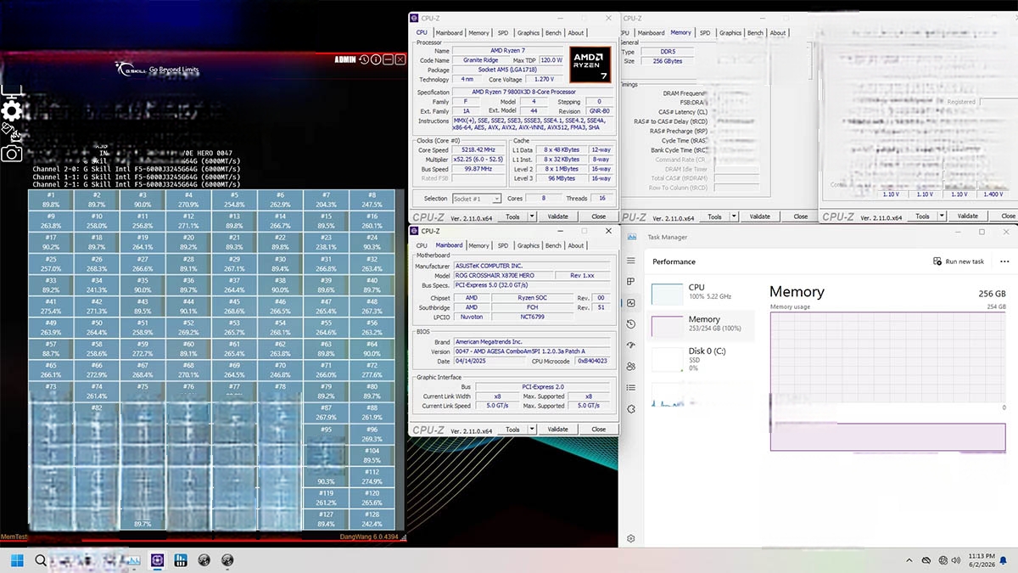Screen dimensions: 1018x573
Task: Click the network globe tray icon
Action: [943, 560]
